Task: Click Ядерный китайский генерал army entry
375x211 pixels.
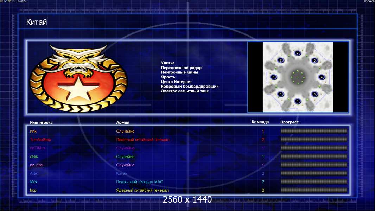Action: click(142, 191)
